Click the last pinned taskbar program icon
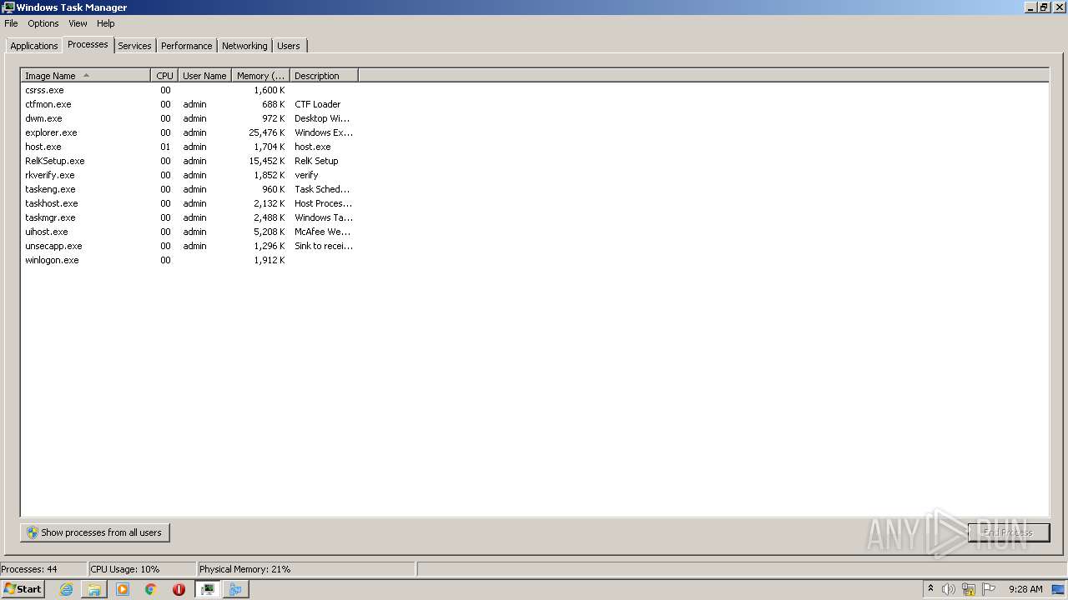Image resolution: width=1068 pixels, height=600 pixels. point(235,589)
